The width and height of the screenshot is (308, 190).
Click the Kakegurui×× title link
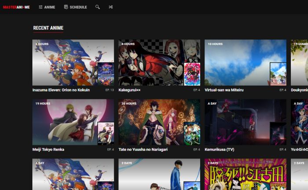coord(129,90)
